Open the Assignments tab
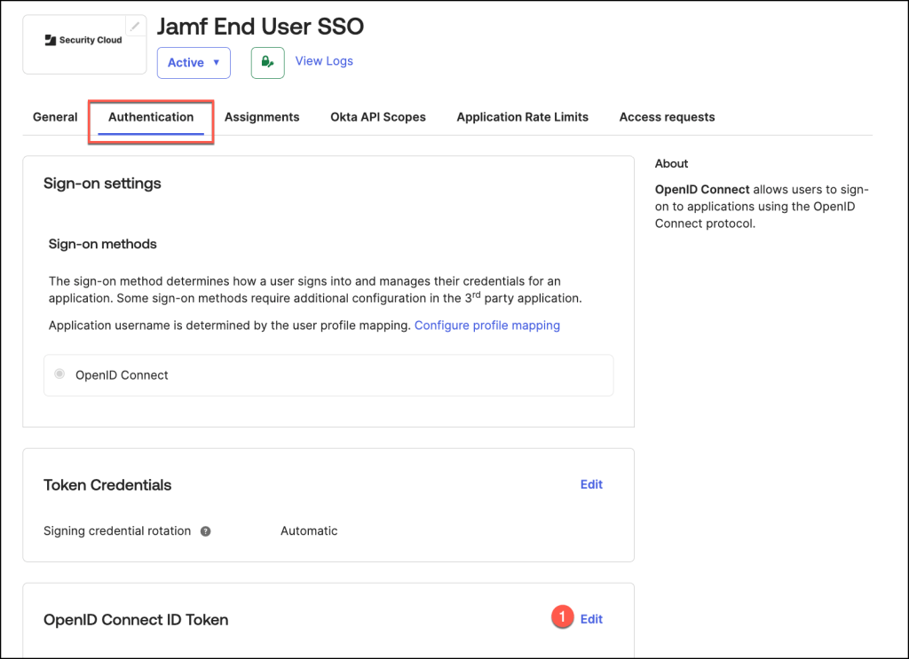Screen dimensions: 909x659 pyautogui.click(x=262, y=117)
